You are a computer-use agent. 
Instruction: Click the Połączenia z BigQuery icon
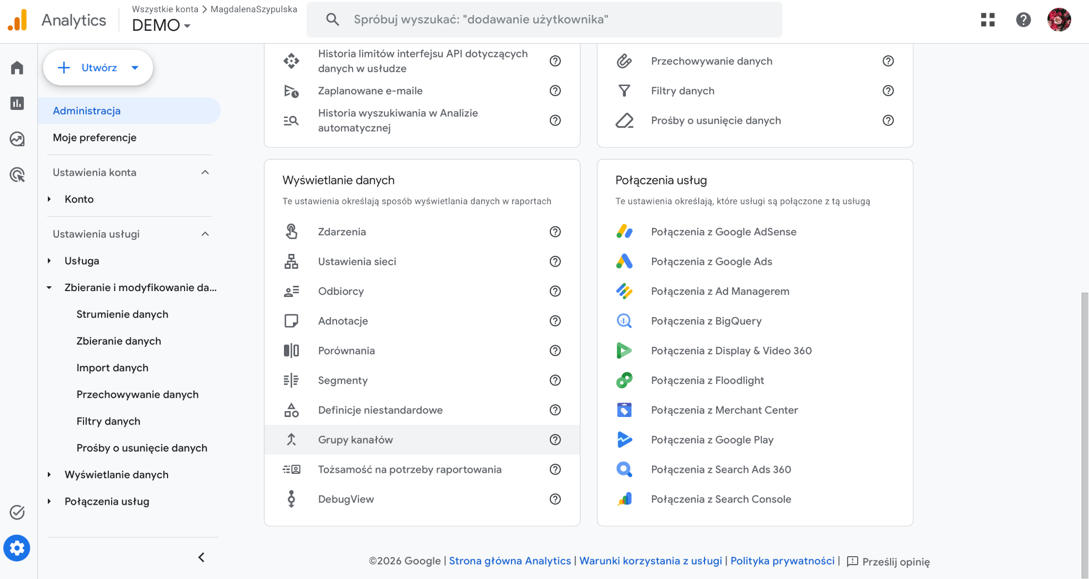point(624,321)
